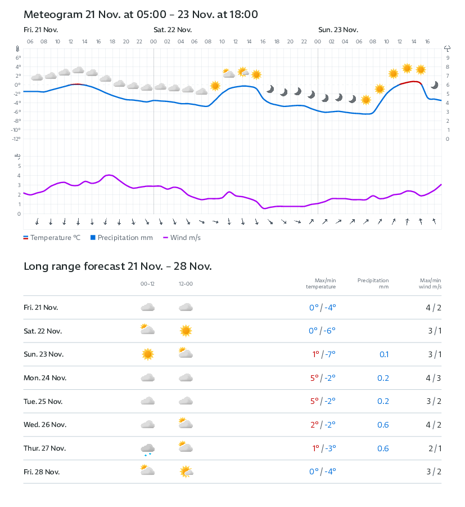Click Fri. 28 Nov. afternoon sun-with-cloud icon
The height and width of the screenshot is (507, 465).
(186, 472)
